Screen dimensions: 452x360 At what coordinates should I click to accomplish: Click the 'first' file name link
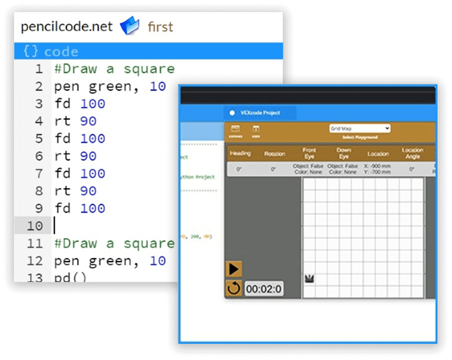pyautogui.click(x=160, y=27)
